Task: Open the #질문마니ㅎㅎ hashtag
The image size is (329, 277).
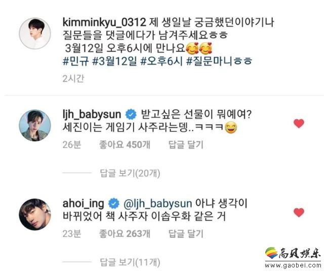Action: click(x=219, y=62)
